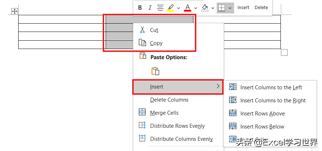Select Insert Rows Below
This screenshot has height=151, width=322.
coord(270,127)
